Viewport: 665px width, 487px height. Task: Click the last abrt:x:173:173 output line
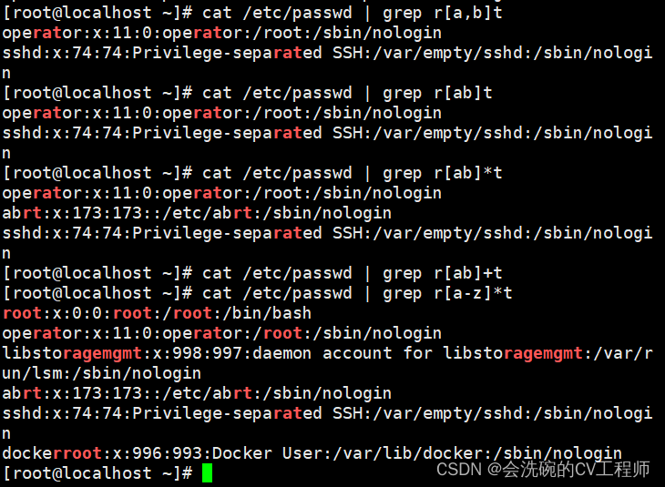click(197, 393)
